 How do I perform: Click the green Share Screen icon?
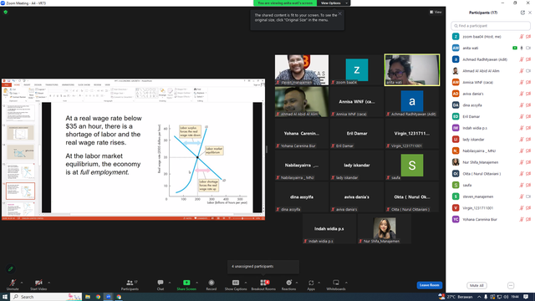(x=186, y=283)
